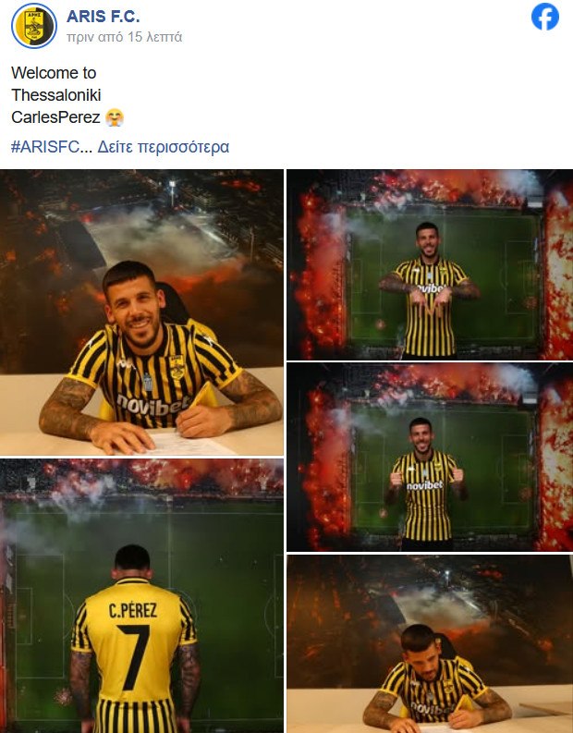Open the large smiling contract-signing photo
Image resolution: width=573 pixels, height=733 pixels.
(141, 312)
